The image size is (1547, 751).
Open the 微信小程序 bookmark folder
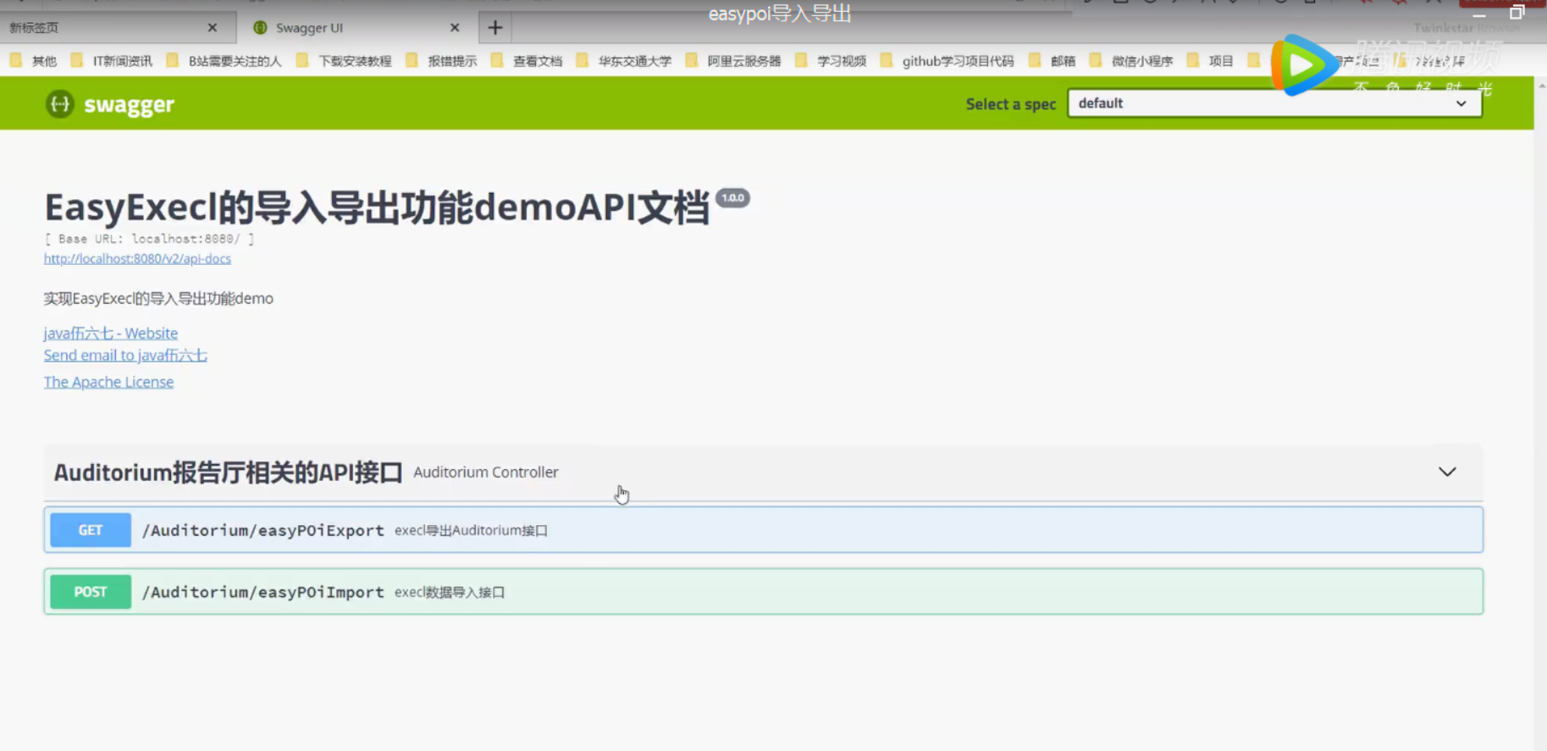pos(1131,61)
